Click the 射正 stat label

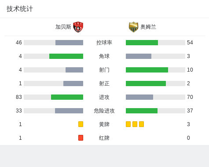coord(104,83)
